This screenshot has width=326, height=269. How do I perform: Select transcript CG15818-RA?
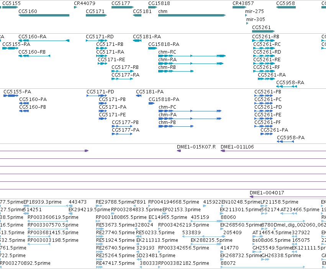click(164, 44)
